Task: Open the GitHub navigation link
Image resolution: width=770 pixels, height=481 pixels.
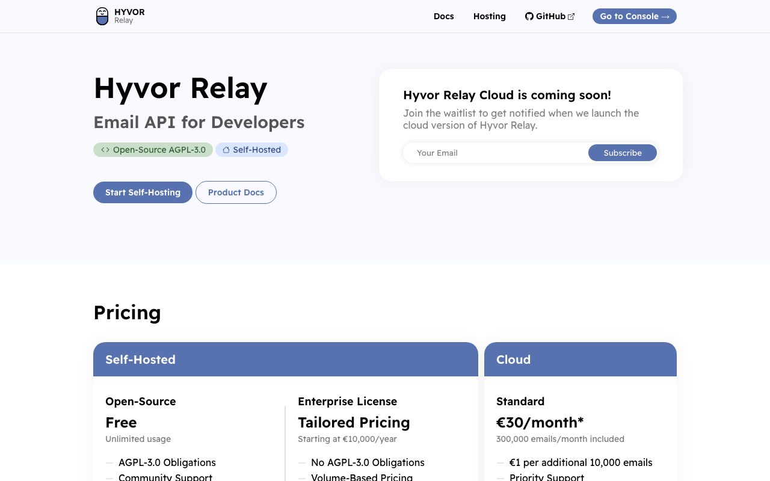Action: (550, 16)
